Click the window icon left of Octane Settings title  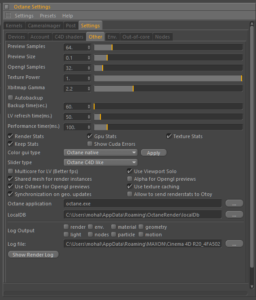7,7
